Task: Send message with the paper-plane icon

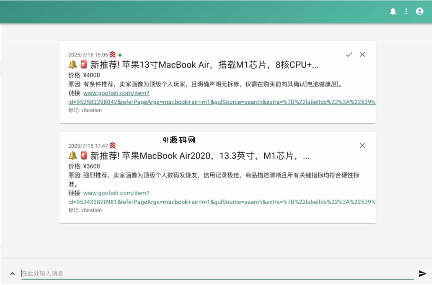Action: click(x=422, y=273)
